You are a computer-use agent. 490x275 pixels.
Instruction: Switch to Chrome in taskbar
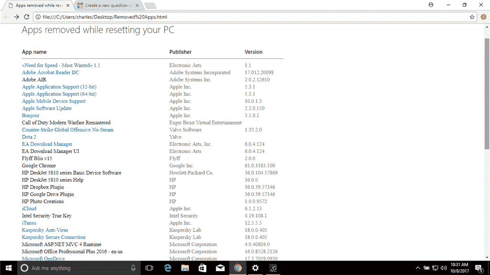point(238,268)
